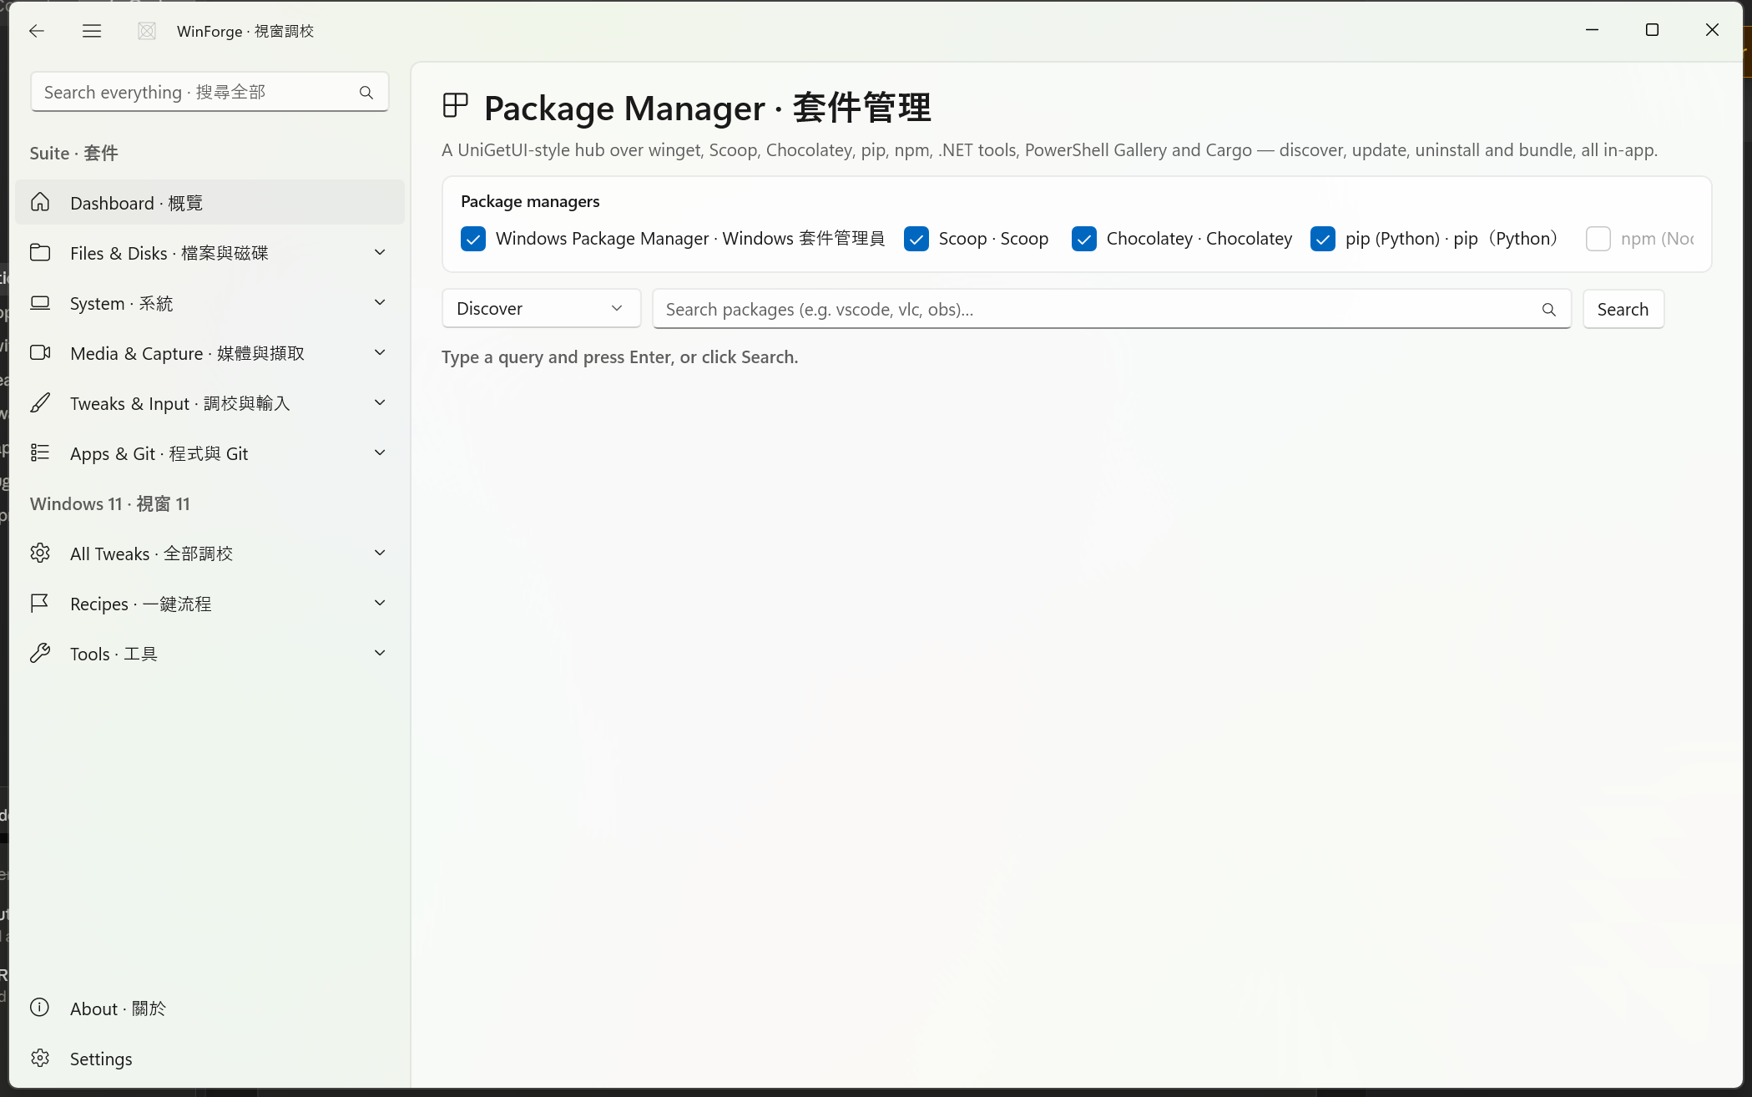The height and width of the screenshot is (1097, 1752).
Task: Select Media & Capture · 媒體與擷取 item
Action: (210, 353)
